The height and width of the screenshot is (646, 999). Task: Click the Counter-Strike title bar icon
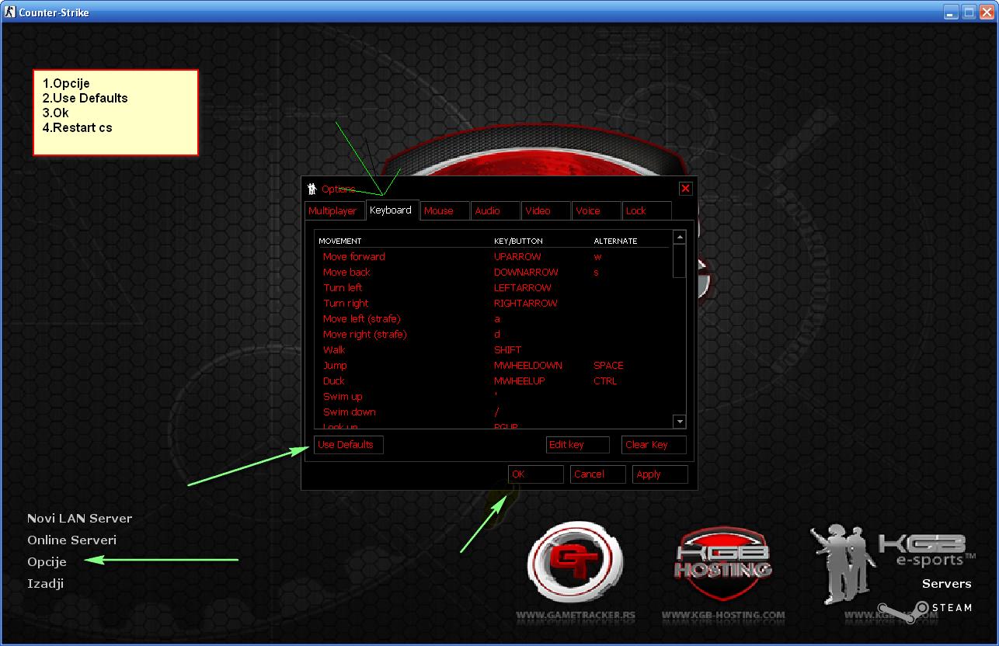[x=9, y=12]
